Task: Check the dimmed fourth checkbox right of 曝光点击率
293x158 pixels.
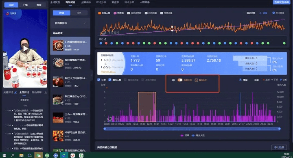Action: click(143, 80)
